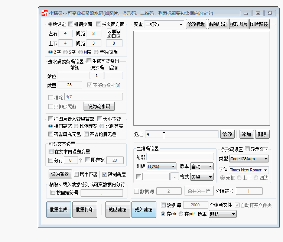Click the 始位 前缀 input field
Viewport: 283px width, 242px height.
click(74, 75)
